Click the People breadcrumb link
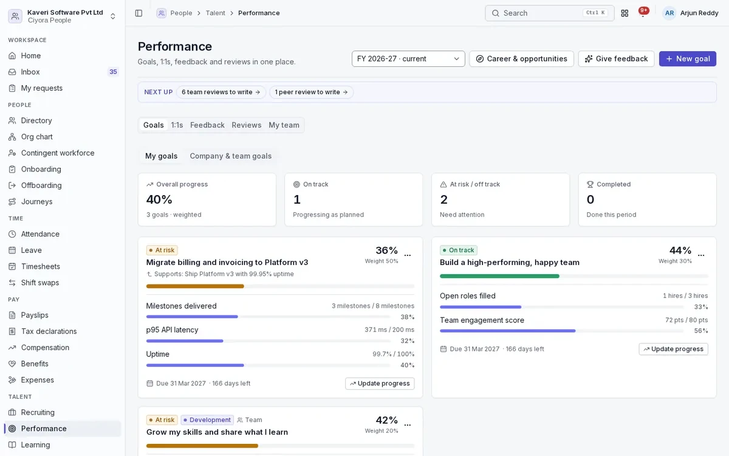Image resolution: width=729 pixels, height=456 pixels. [x=181, y=13]
